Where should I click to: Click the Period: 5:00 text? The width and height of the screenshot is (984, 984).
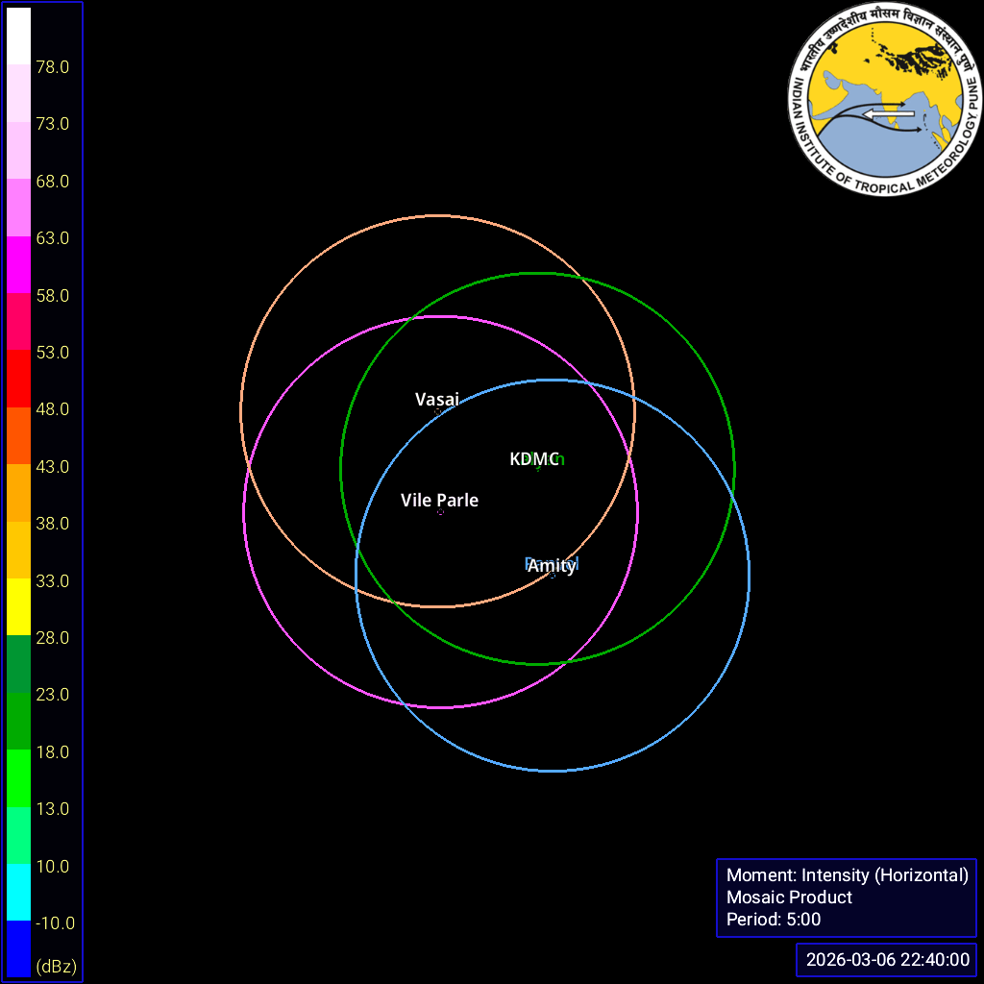tap(774, 919)
